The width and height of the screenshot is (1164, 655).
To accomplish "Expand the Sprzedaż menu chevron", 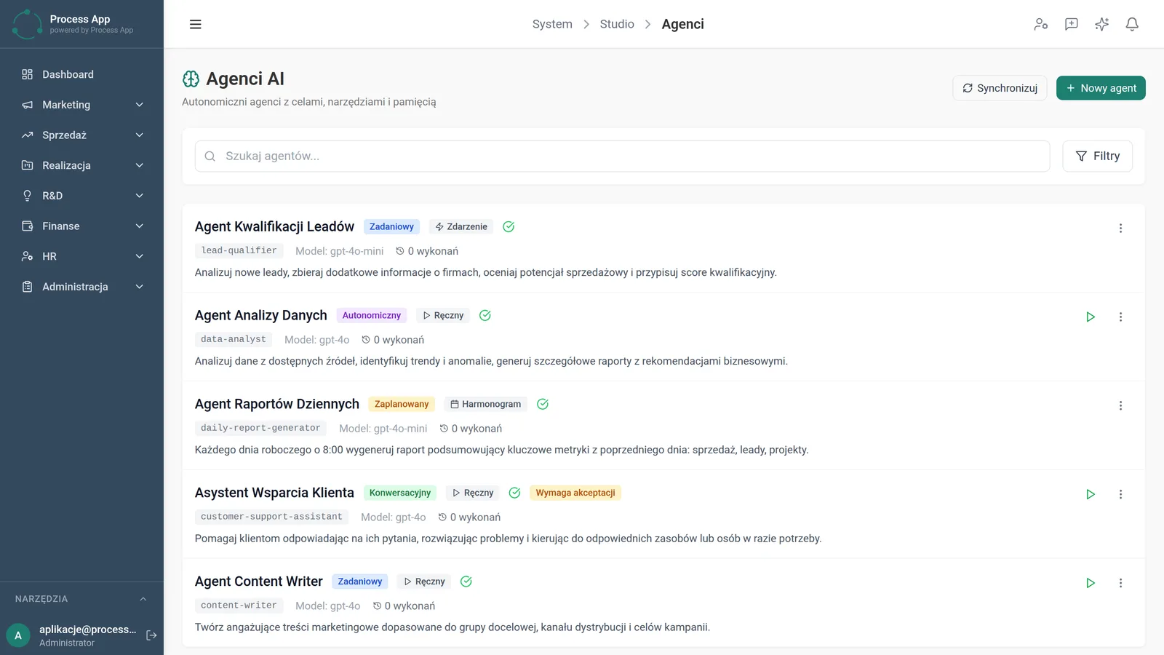I will pyautogui.click(x=140, y=135).
